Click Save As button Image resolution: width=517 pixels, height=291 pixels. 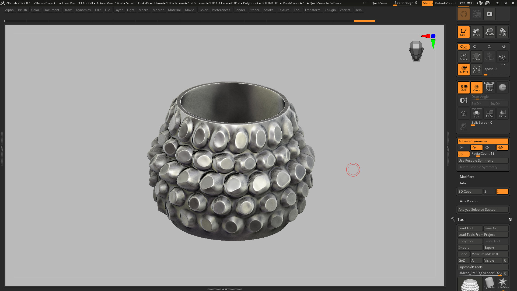(x=496, y=228)
